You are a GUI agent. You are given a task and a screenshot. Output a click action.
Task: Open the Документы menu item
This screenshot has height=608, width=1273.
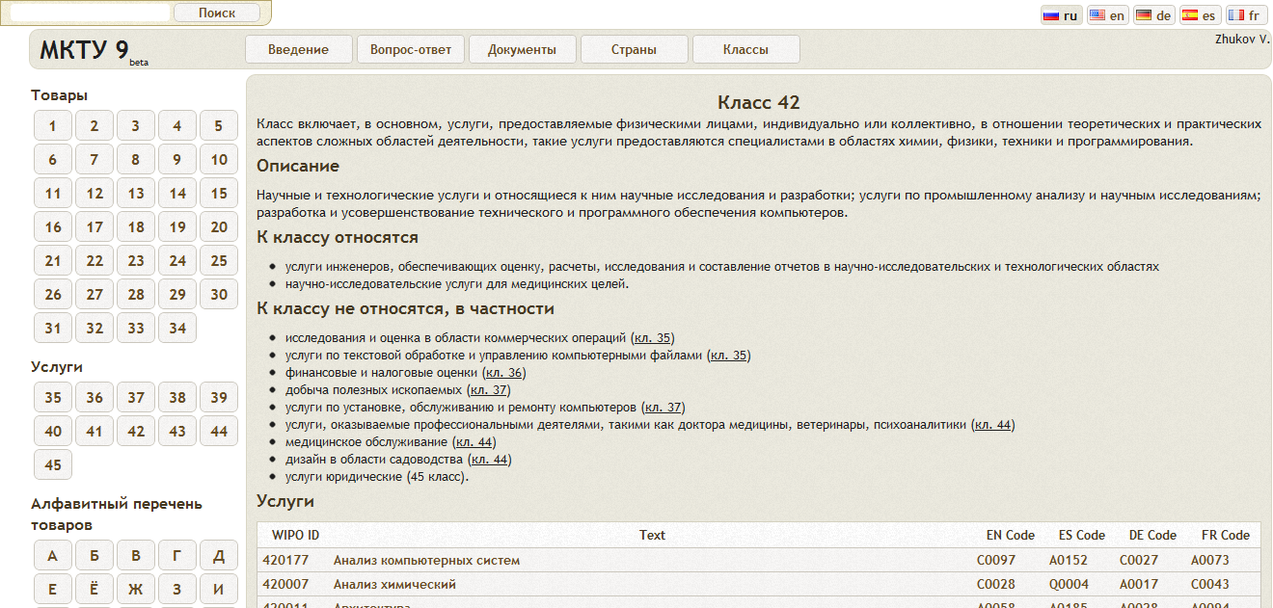tap(522, 50)
